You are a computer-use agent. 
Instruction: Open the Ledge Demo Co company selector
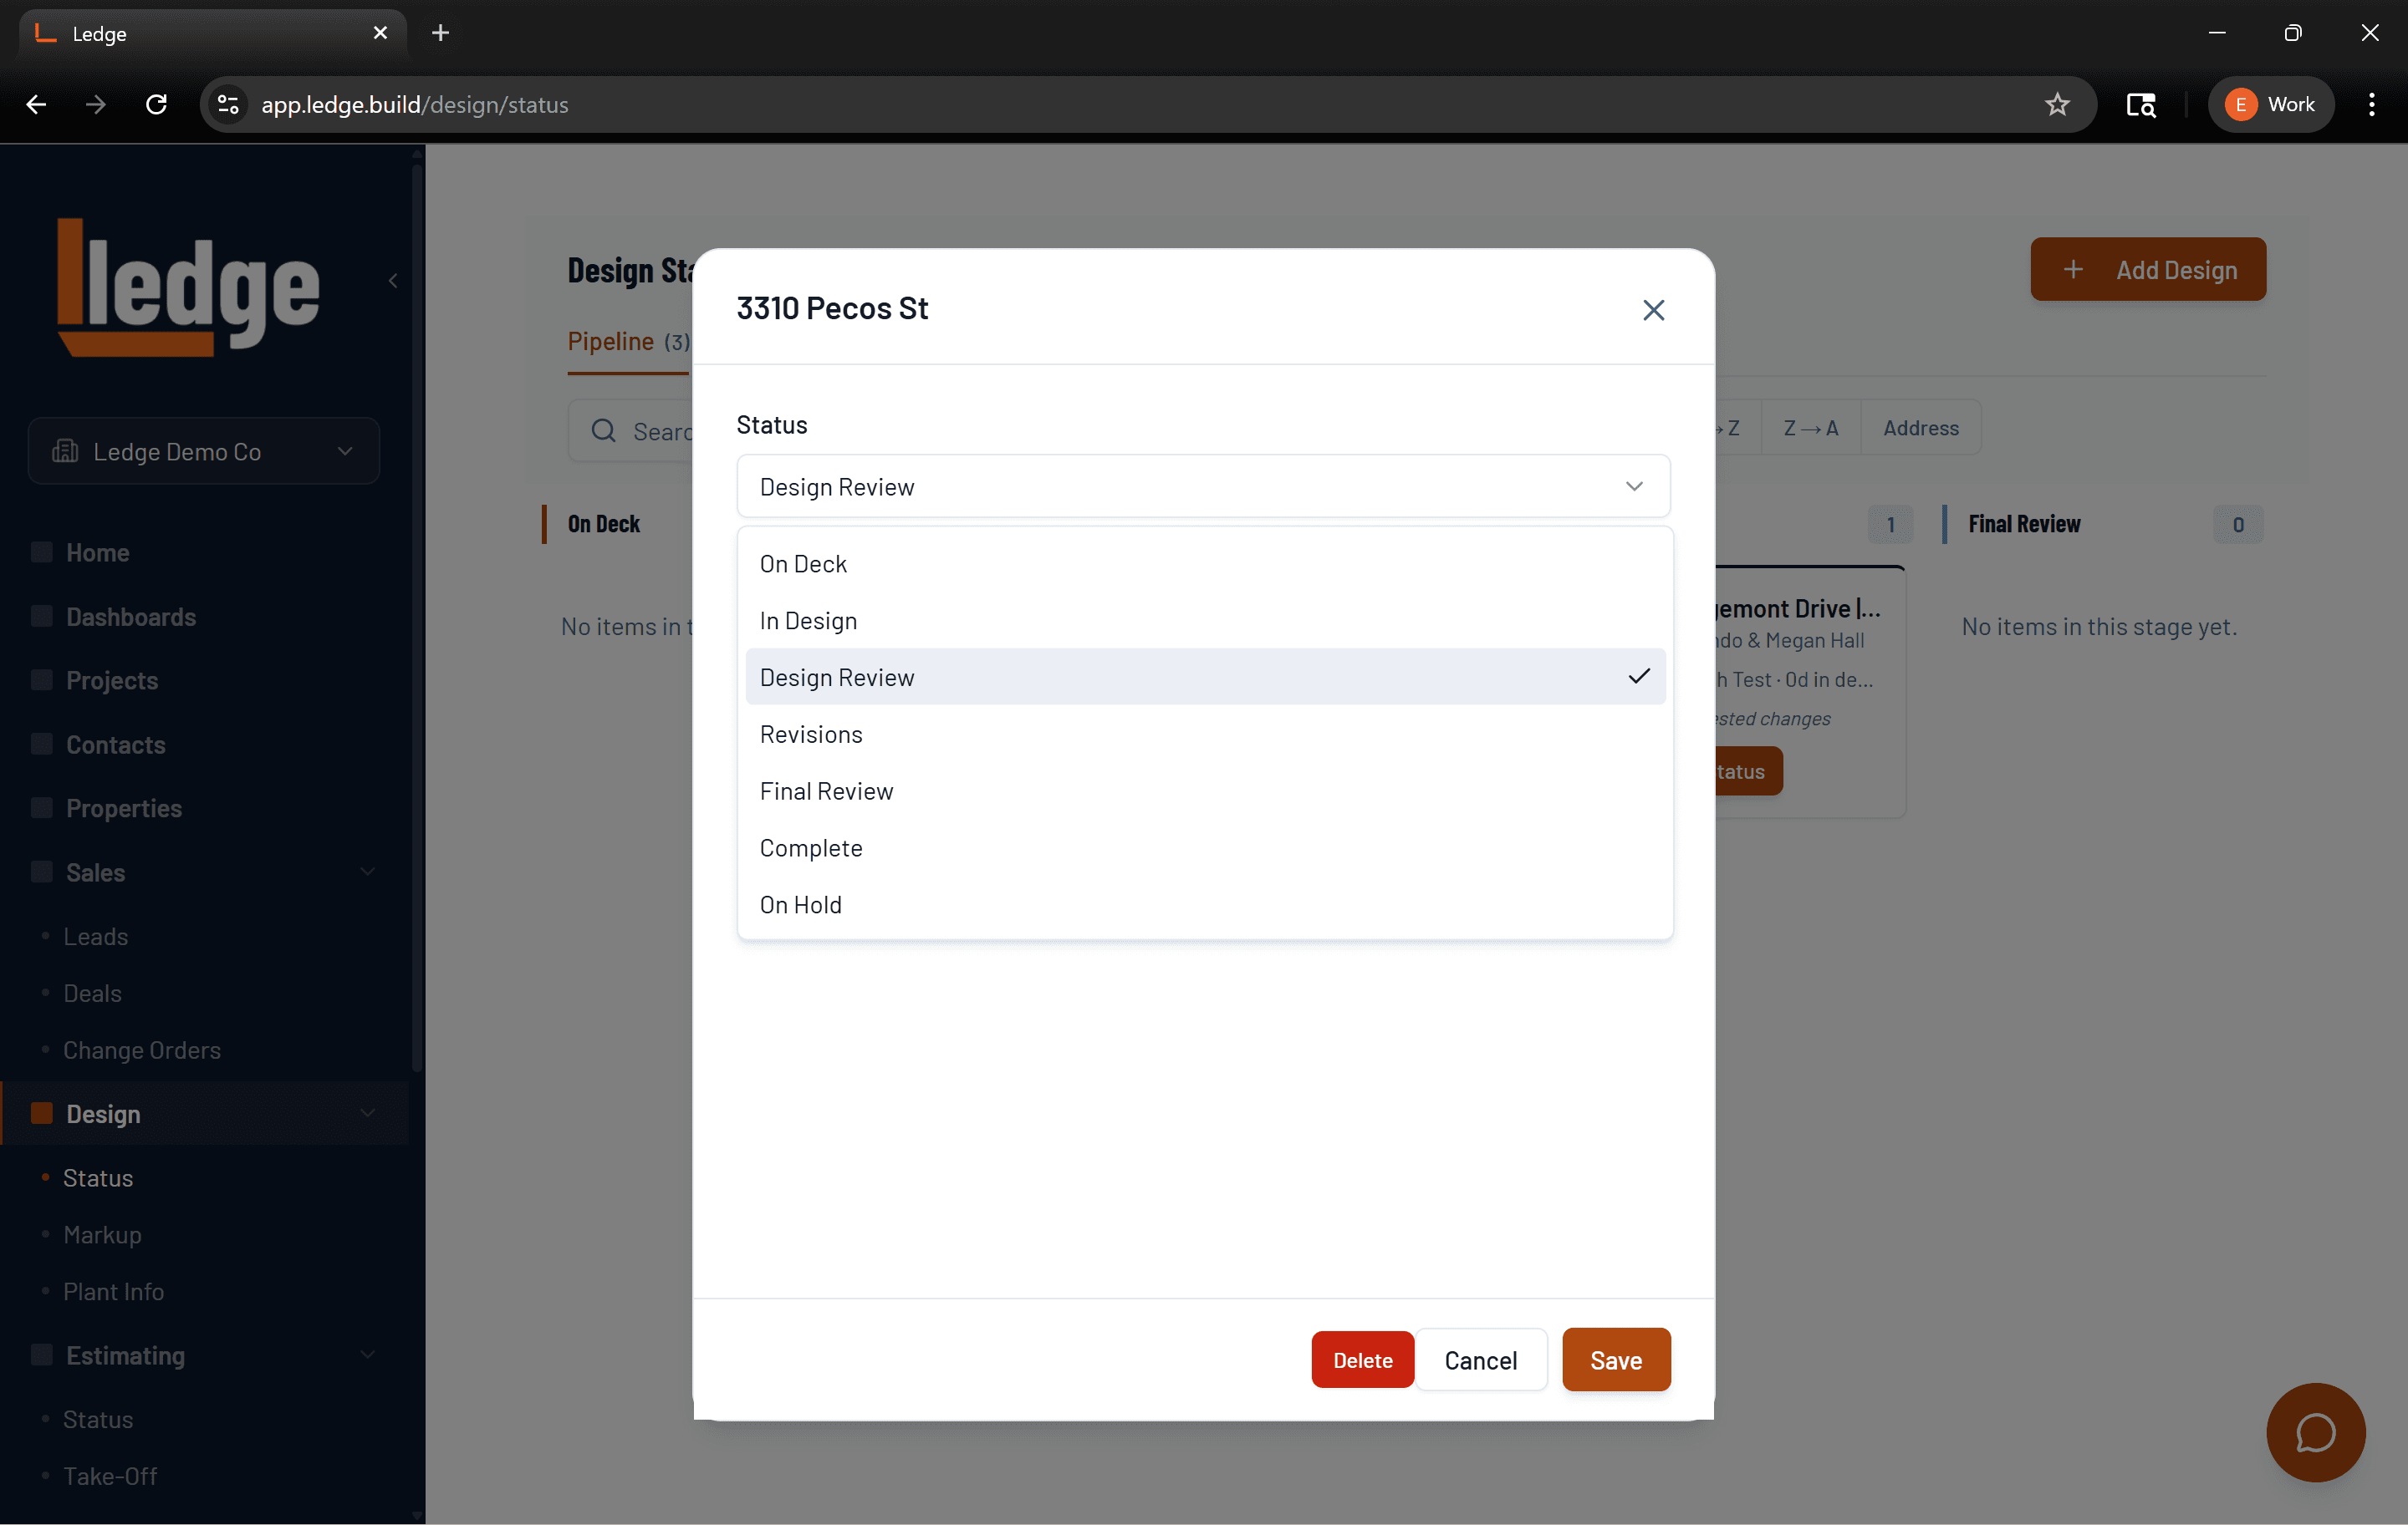204,450
